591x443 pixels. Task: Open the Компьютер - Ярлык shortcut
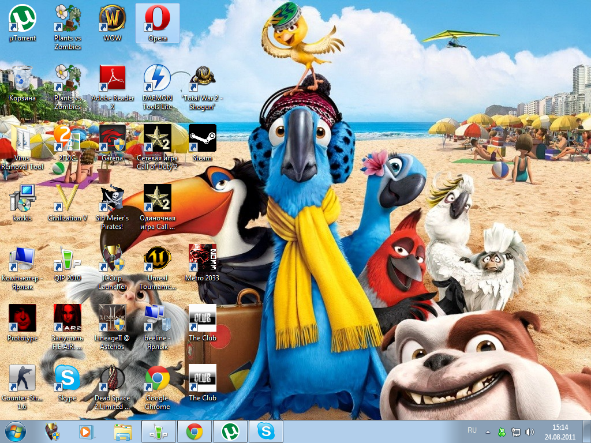coord(23,268)
